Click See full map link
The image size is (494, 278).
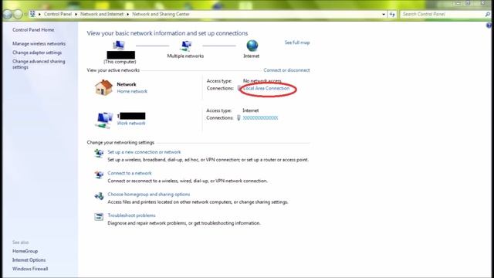pyautogui.click(x=297, y=42)
